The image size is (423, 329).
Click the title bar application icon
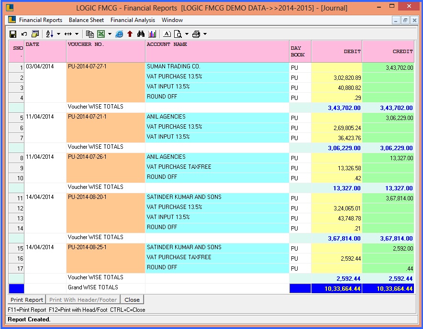coord(10,8)
